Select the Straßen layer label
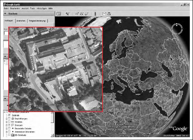193x140 pixels. pyautogui.click(x=18, y=122)
